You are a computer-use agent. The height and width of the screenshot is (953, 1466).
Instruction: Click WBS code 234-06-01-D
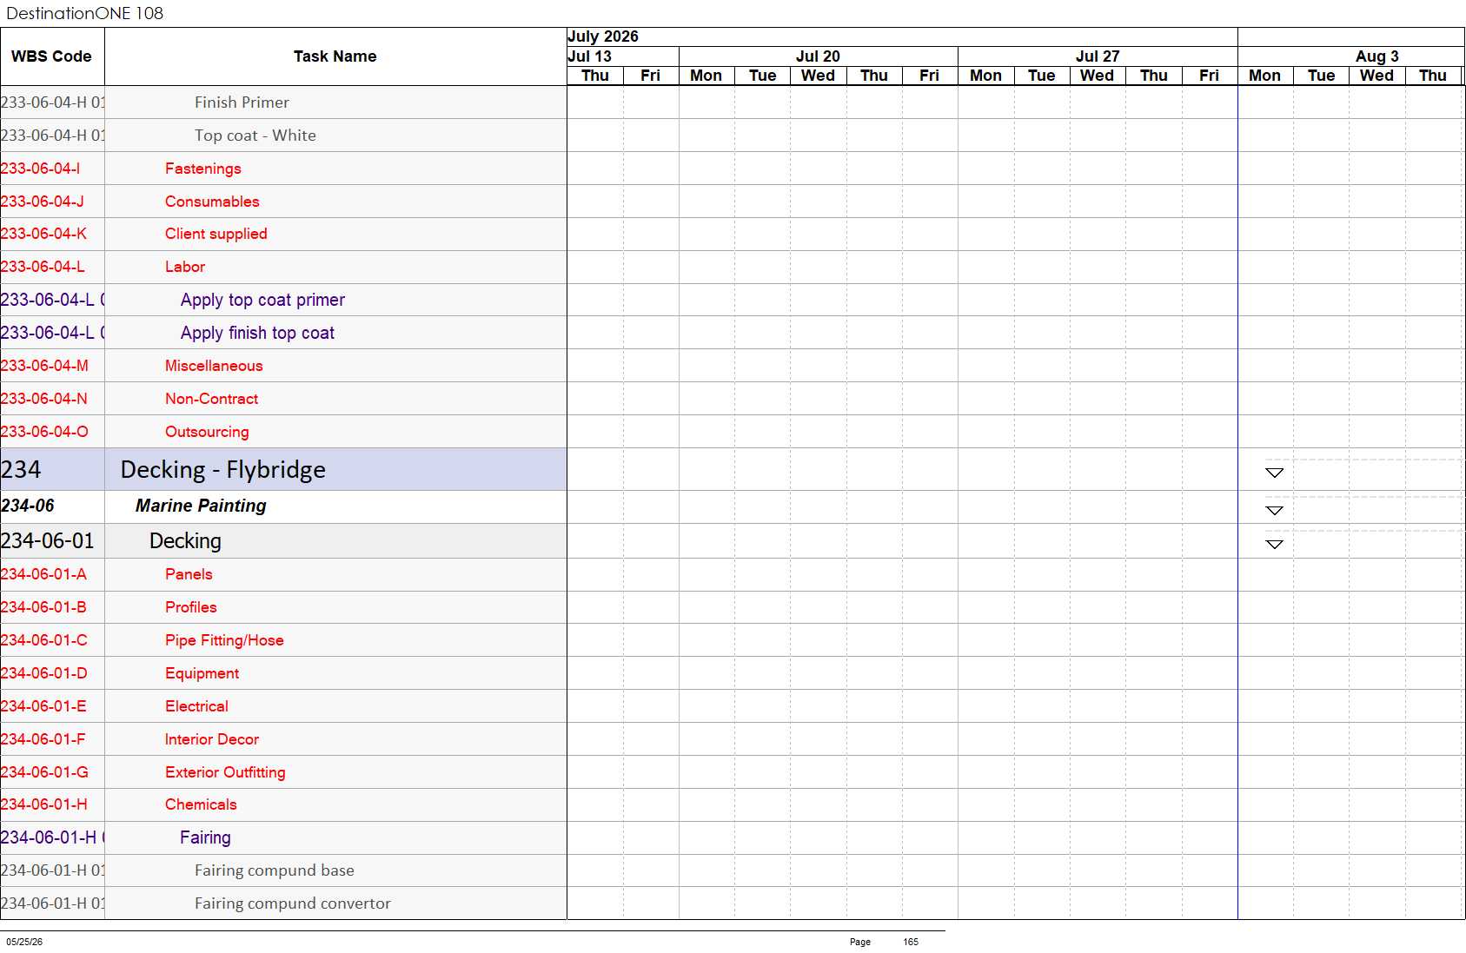[44, 673]
